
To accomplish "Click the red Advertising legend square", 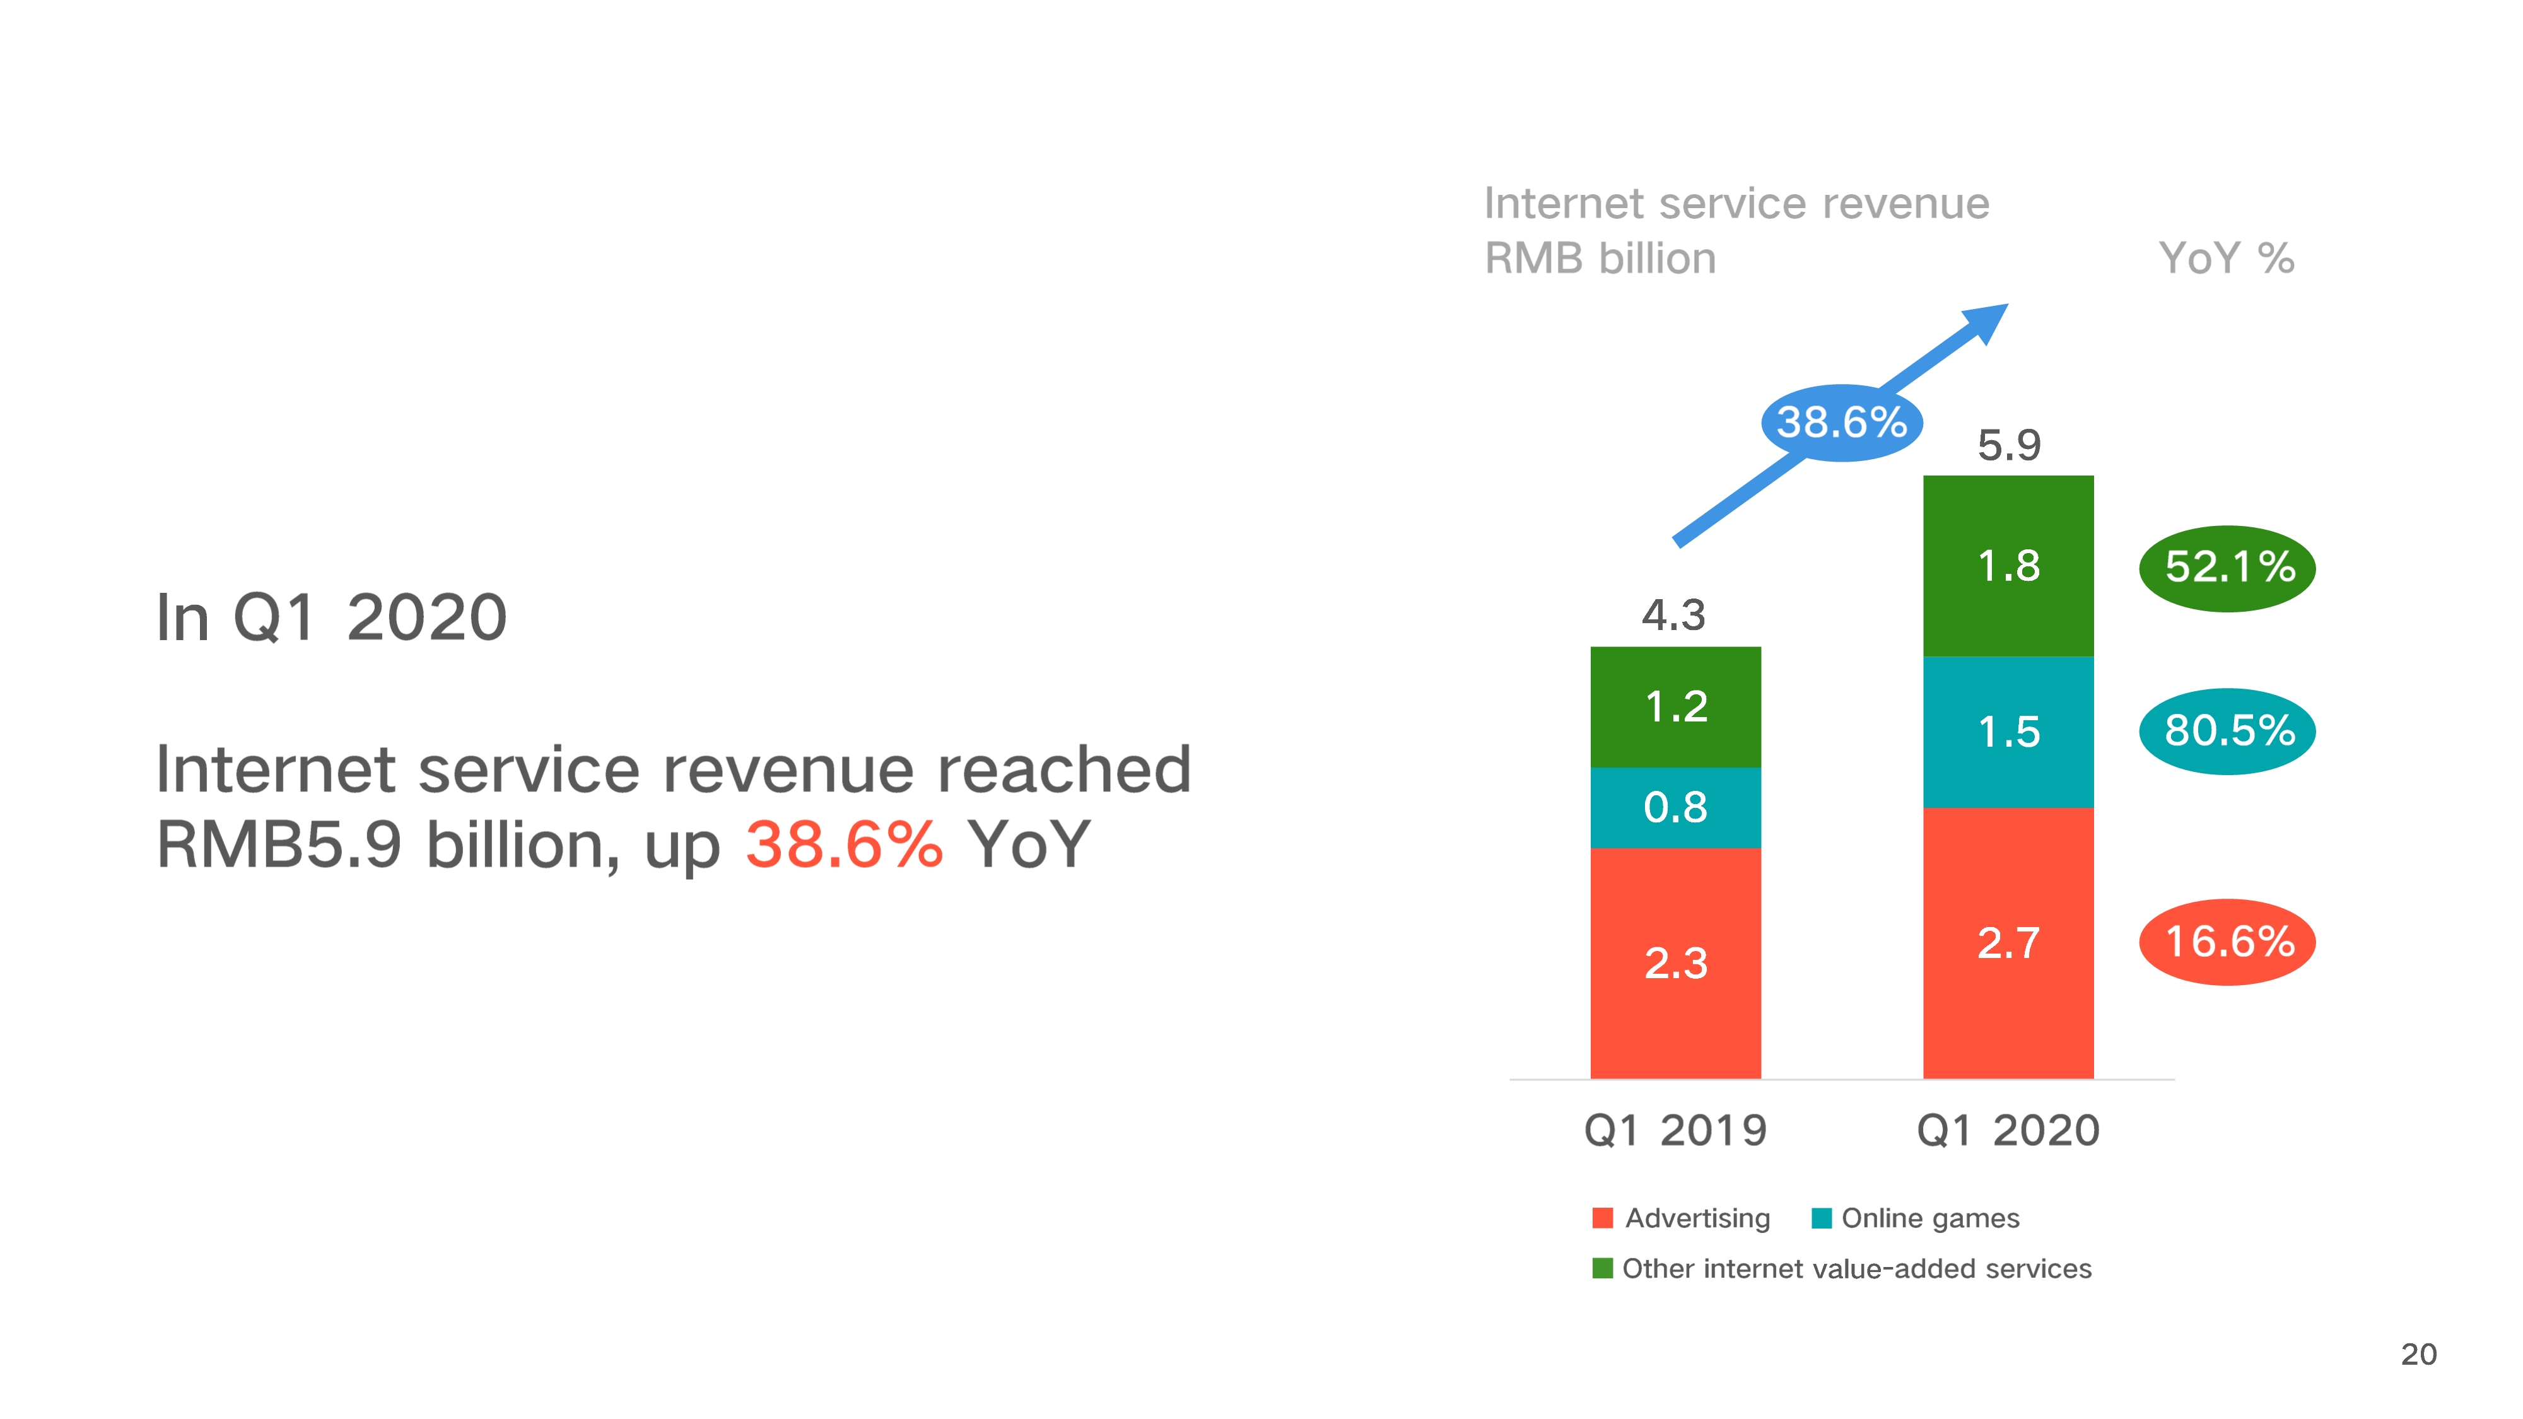I will pyautogui.click(x=1602, y=1217).
